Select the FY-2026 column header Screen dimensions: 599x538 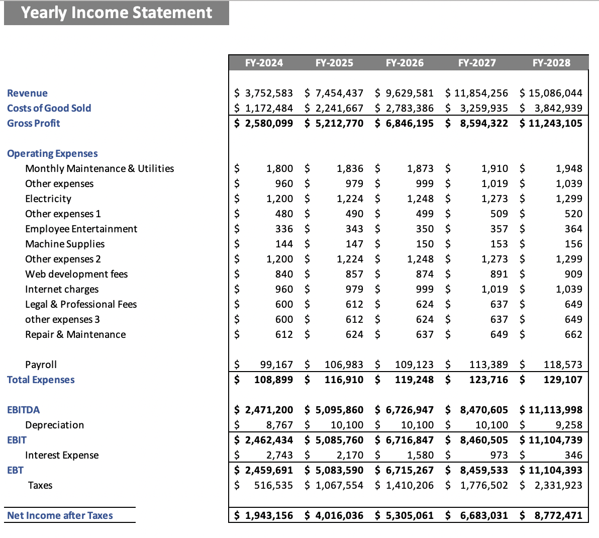click(x=405, y=62)
